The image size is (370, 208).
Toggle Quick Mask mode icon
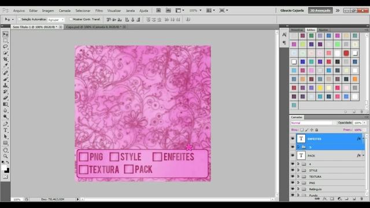point(5,177)
